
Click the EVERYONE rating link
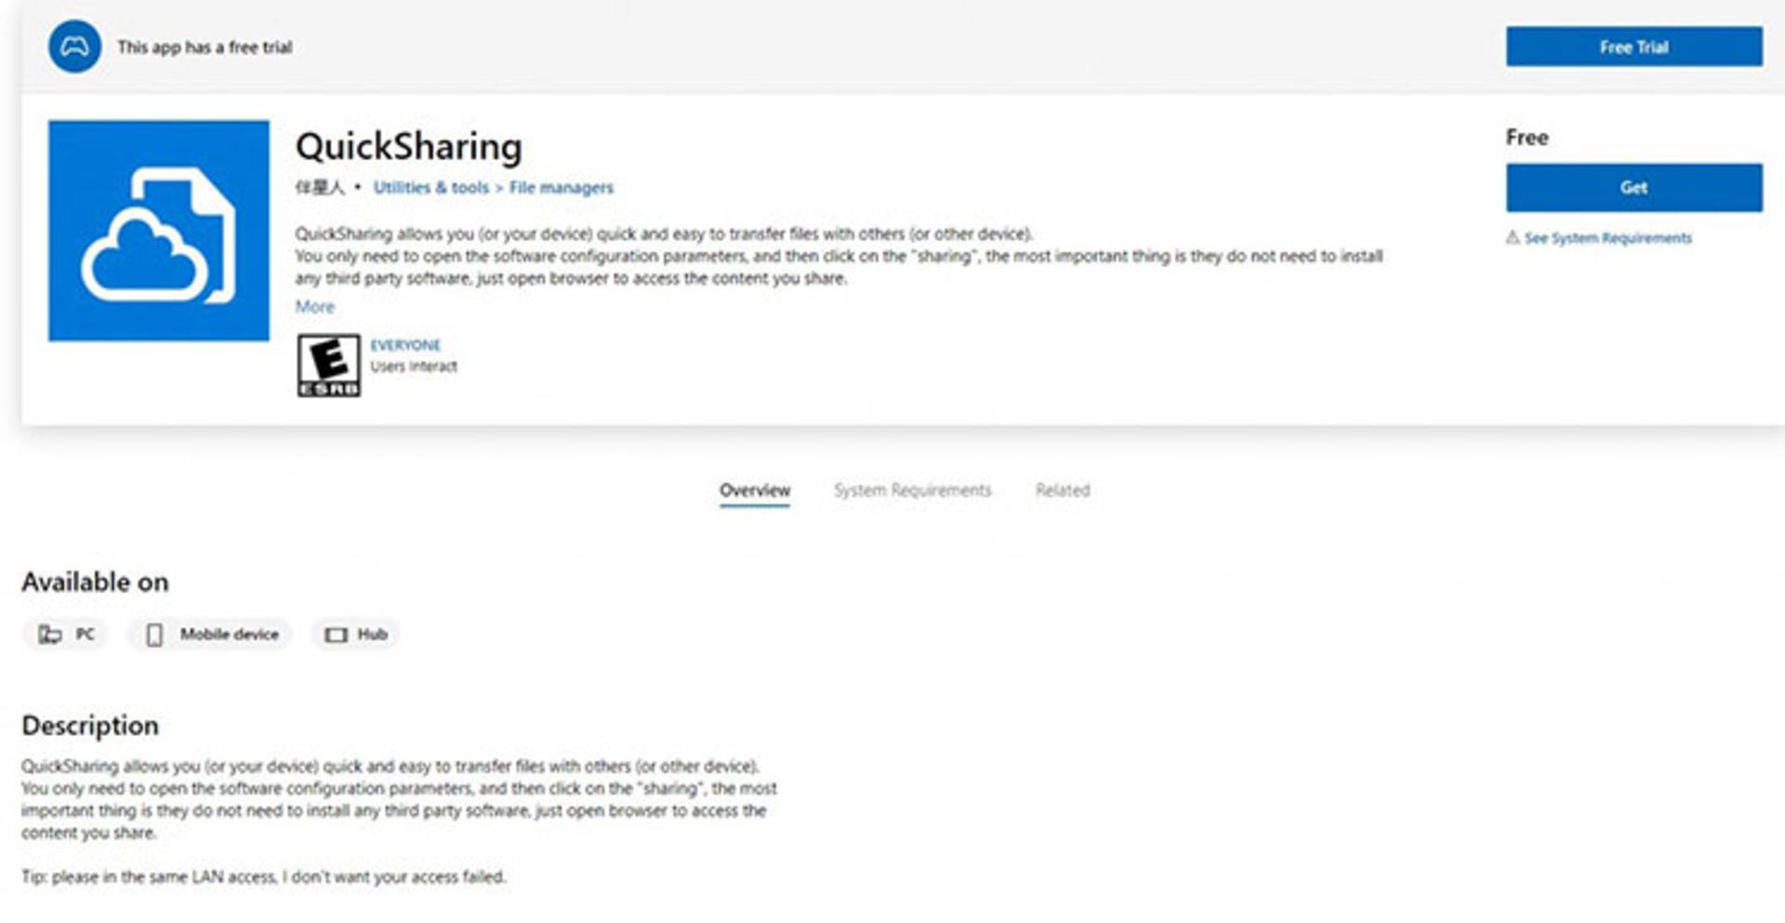(405, 345)
